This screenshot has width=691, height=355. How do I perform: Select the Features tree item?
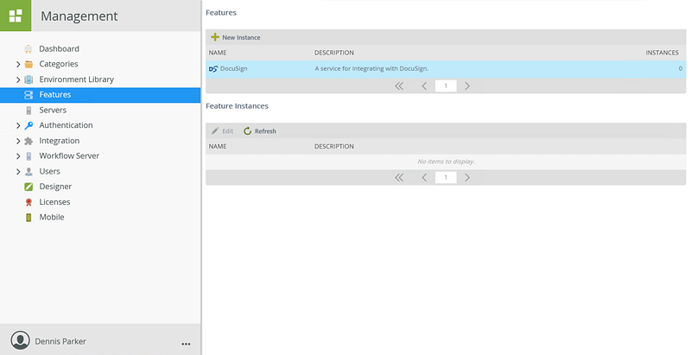[x=55, y=95]
